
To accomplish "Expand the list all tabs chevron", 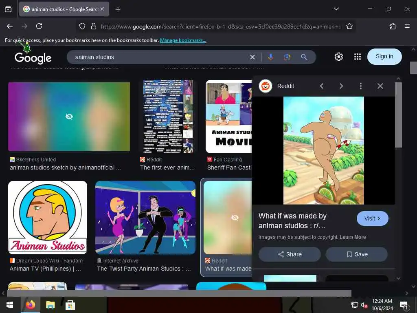I will pyautogui.click(x=336, y=9).
